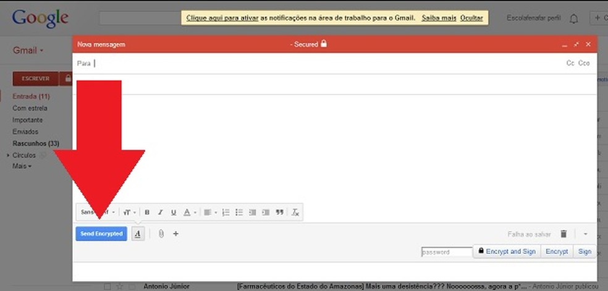Open Rascunhos (33) folder
This screenshot has width=608, height=291.
click(36, 143)
